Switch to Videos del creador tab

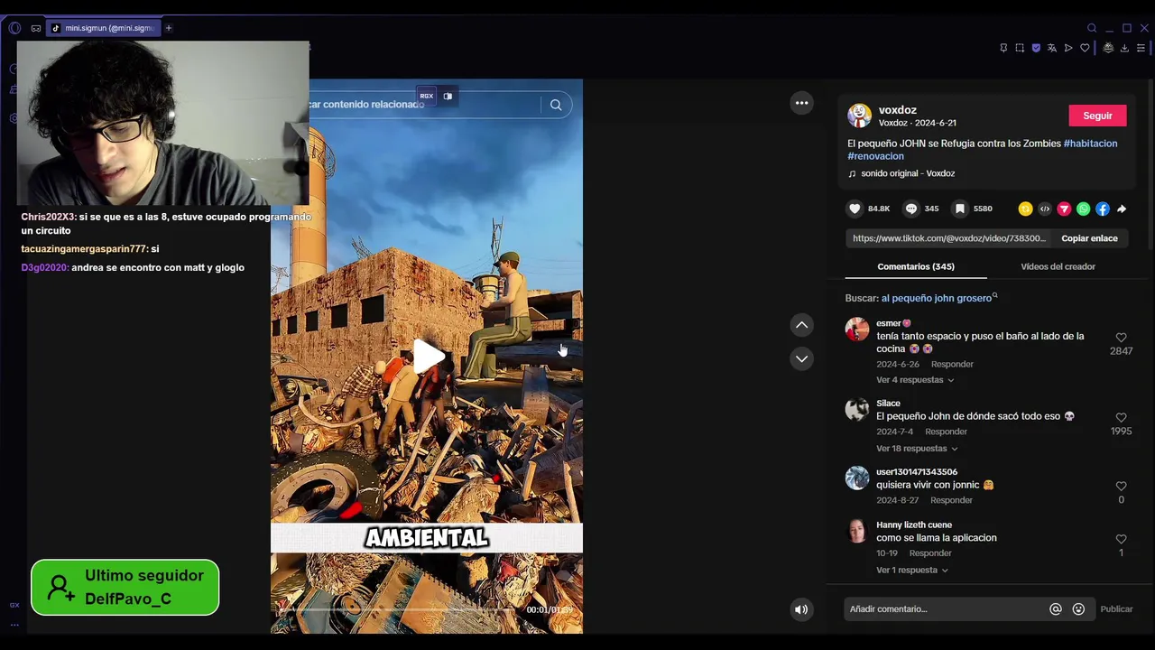click(x=1058, y=266)
